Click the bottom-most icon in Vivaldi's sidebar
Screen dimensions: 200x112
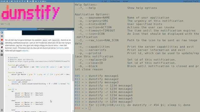[x=2, y=110]
